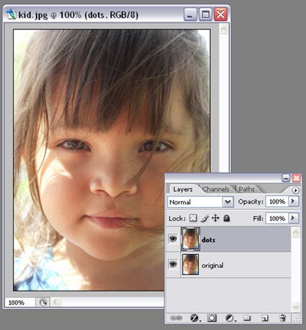Create a new layer
The width and height of the screenshot is (306, 330).
coord(265,318)
